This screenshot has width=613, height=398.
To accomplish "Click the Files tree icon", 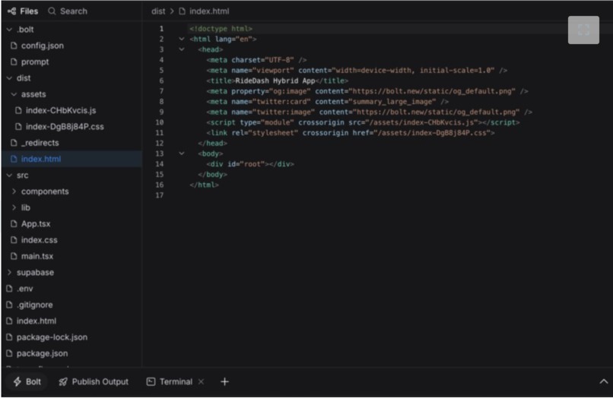I will (11, 11).
